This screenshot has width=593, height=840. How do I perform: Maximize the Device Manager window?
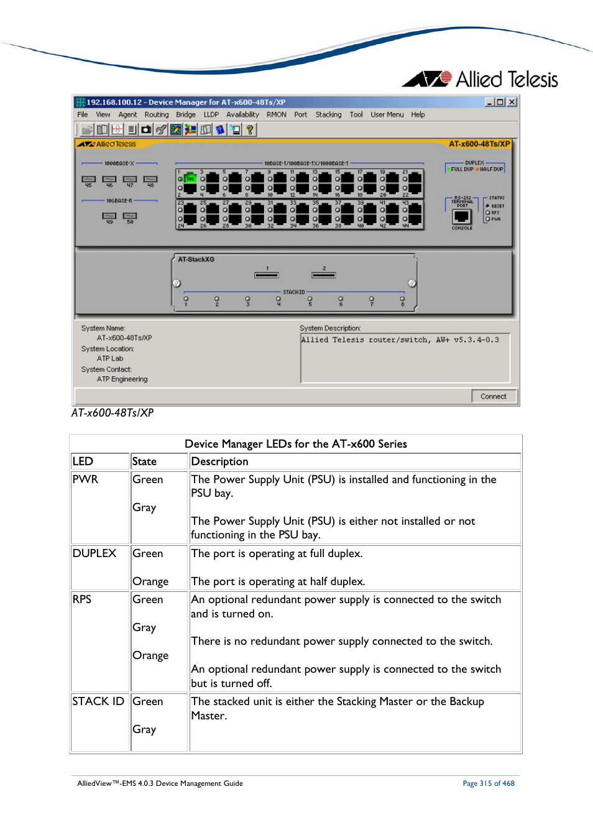coord(500,102)
